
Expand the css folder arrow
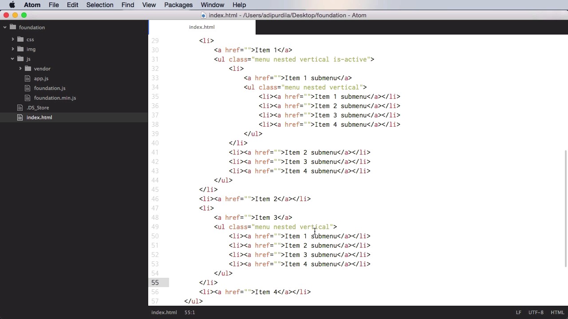(13, 39)
